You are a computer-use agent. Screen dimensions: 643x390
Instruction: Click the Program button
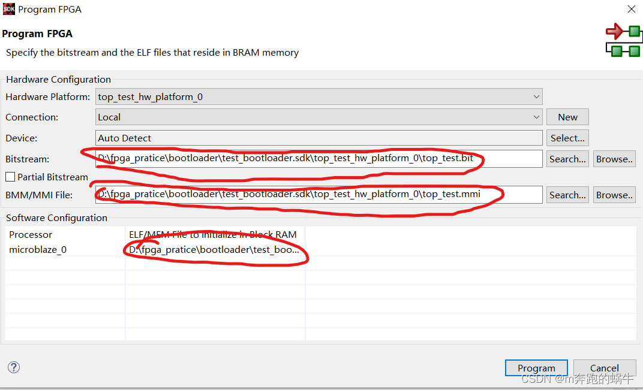pos(536,368)
